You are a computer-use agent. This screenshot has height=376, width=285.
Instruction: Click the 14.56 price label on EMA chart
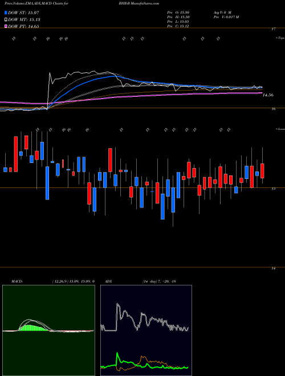(x=268, y=95)
